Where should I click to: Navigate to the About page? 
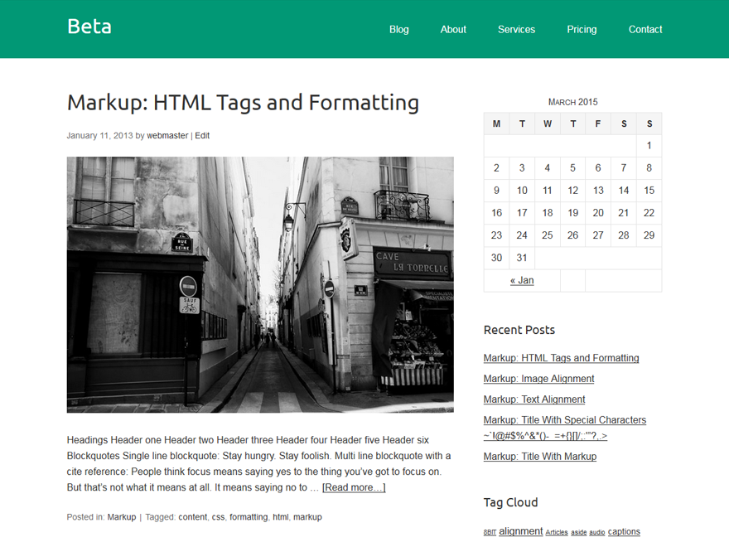coord(453,29)
